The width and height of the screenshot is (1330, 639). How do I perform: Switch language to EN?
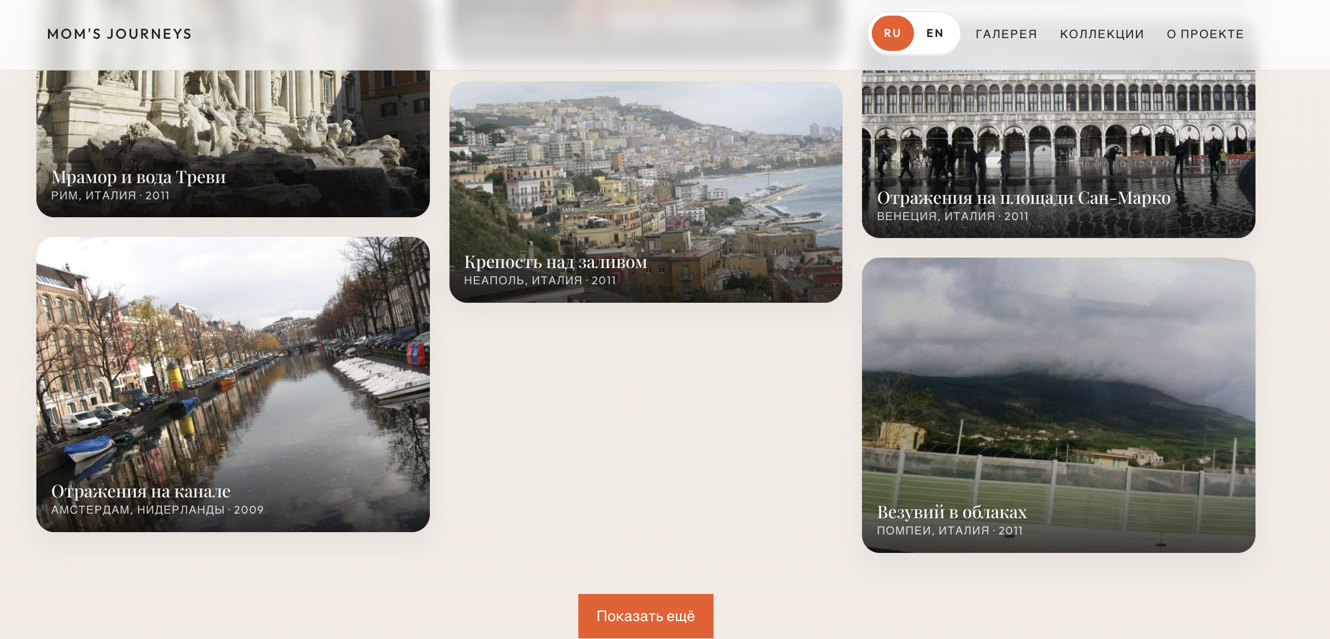click(934, 34)
